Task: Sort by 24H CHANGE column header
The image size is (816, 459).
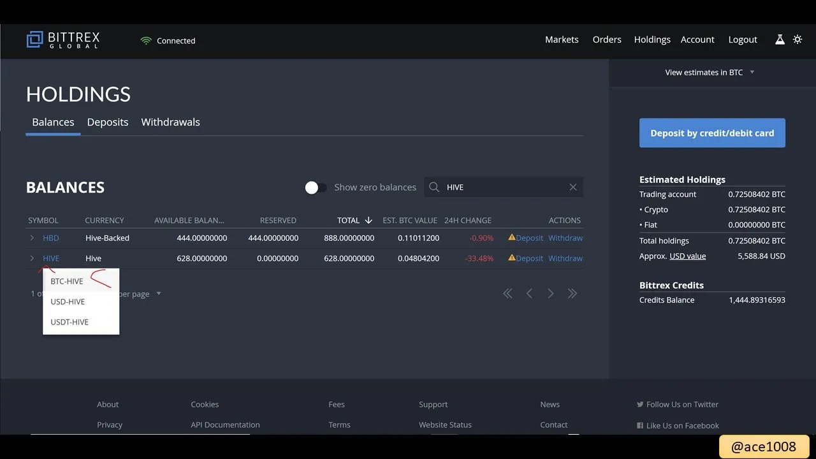Action: coord(468,220)
